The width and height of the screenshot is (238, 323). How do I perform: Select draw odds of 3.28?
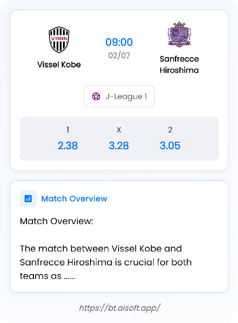[x=119, y=145]
